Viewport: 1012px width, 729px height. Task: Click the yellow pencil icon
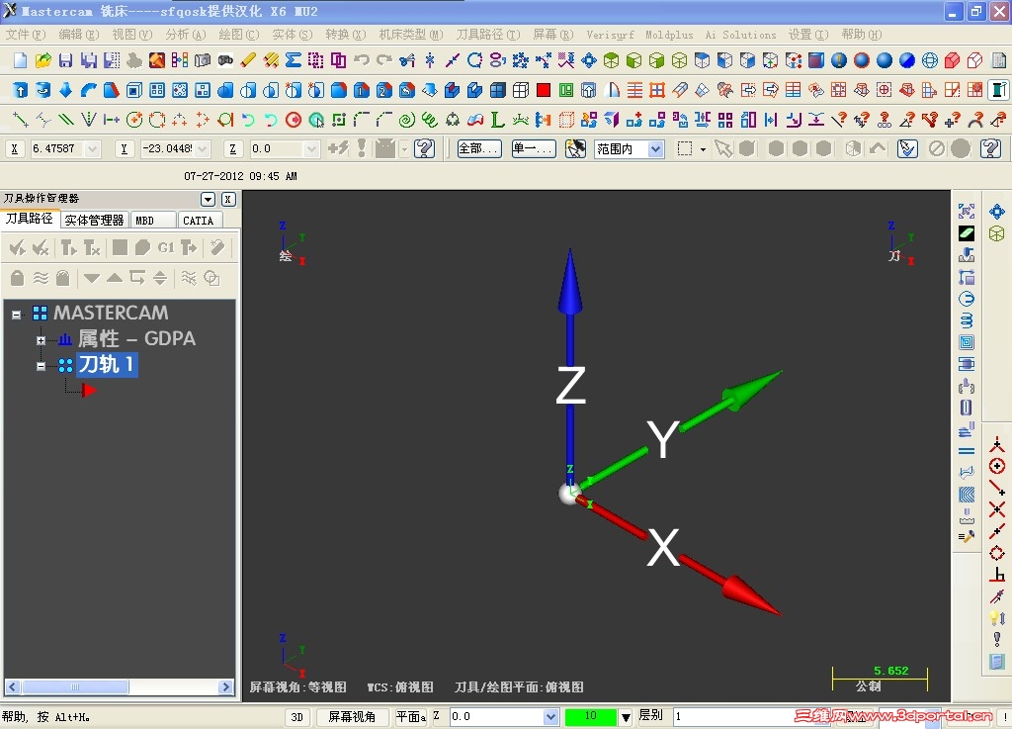(248, 60)
